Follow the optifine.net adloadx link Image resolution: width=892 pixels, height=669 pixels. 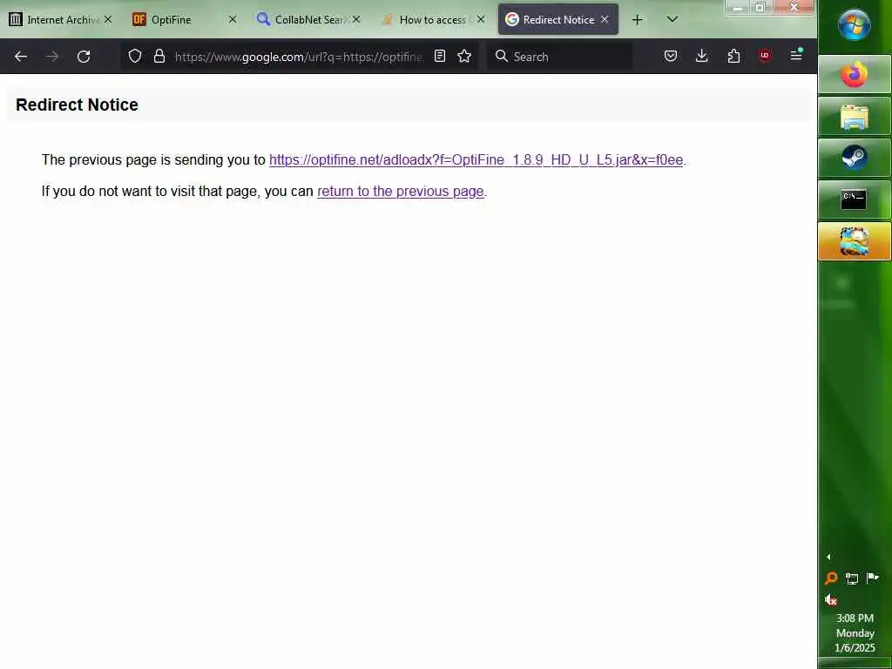[x=476, y=160]
